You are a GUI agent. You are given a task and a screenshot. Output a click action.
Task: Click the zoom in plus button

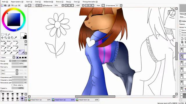tap(69, 5)
